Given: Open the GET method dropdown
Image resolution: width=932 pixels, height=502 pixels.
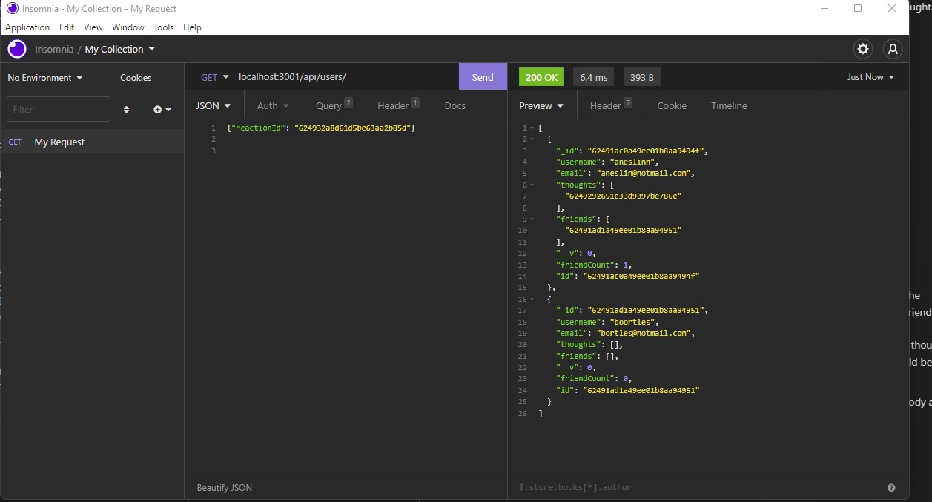Looking at the screenshot, I should pos(214,77).
